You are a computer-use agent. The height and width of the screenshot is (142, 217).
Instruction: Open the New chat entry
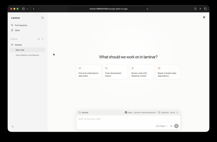pyautogui.click(x=27, y=50)
